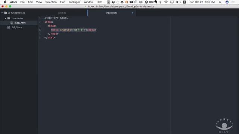Click the opening <html> tag line
This screenshot has height=134, width=239.
49,22
